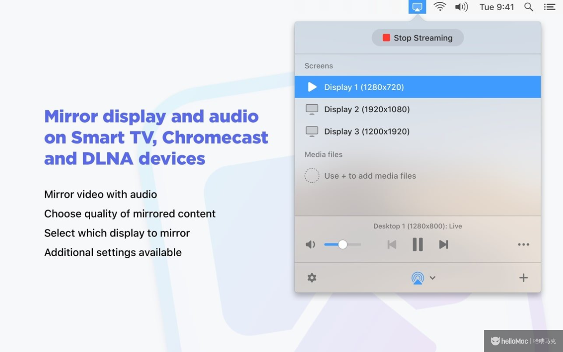Click the monitor icon beside Display 3
The height and width of the screenshot is (352, 563).
[x=312, y=132]
